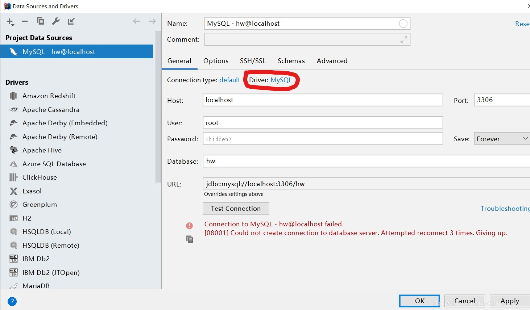530x310 pixels.
Task: Click the HSQLDB (Local) driver icon
Action: pos(13,231)
